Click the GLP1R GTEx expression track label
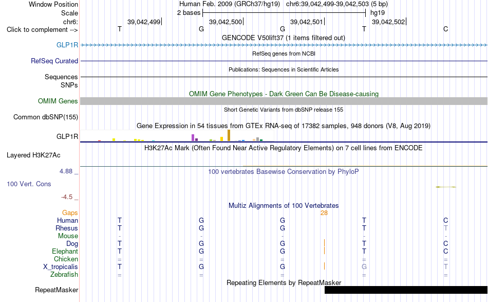The width and height of the screenshot is (488, 302). coord(67,136)
